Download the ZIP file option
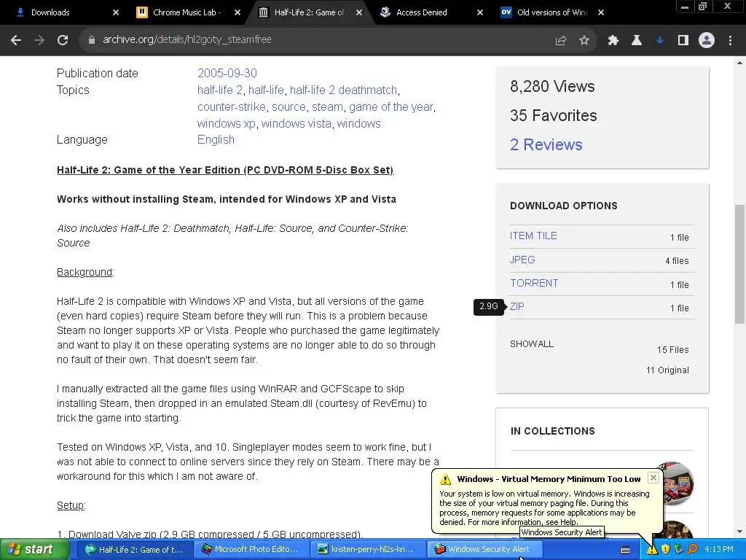 517,306
